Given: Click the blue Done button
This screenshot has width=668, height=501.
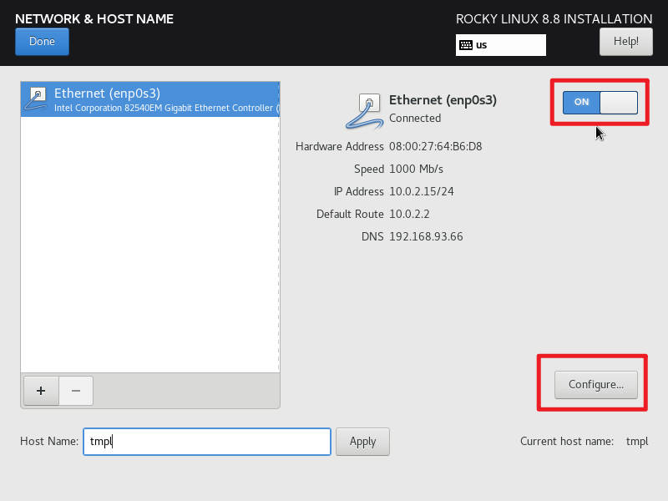Looking at the screenshot, I should coord(42,42).
